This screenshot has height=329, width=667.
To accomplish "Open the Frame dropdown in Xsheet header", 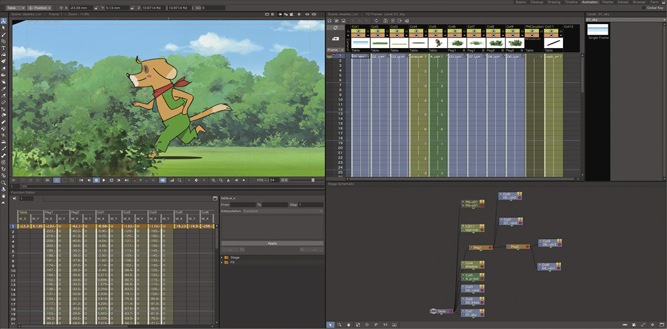I will [336, 49].
